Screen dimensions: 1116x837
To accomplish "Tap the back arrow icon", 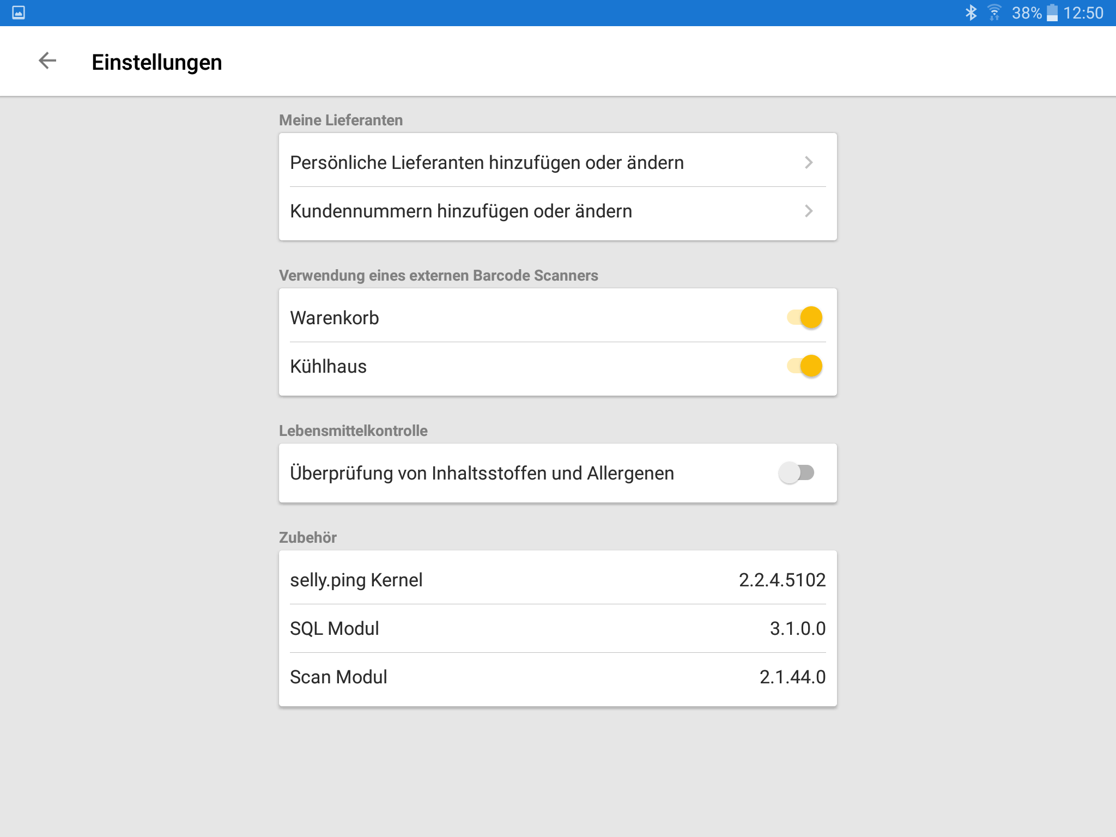I will 47,61.
